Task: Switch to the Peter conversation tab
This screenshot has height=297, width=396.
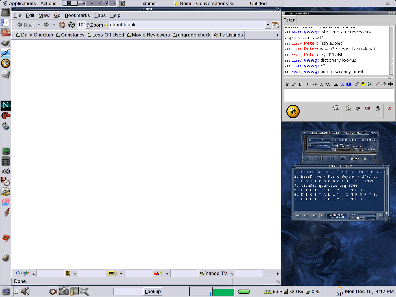Action: pyautogui.click(x=289, y=20)
